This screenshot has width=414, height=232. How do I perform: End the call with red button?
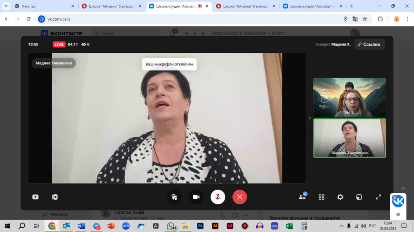[240, 197]
